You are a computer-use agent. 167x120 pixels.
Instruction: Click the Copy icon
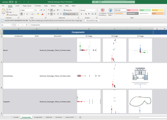7,12
